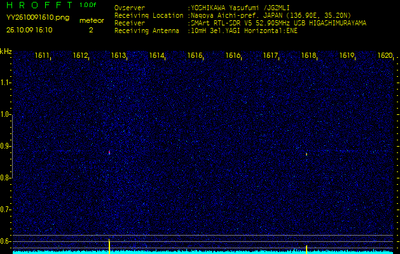Click the 0.6 frequency axis label
The height and width of the screenshot is (254, 400).
coord(6,241)
